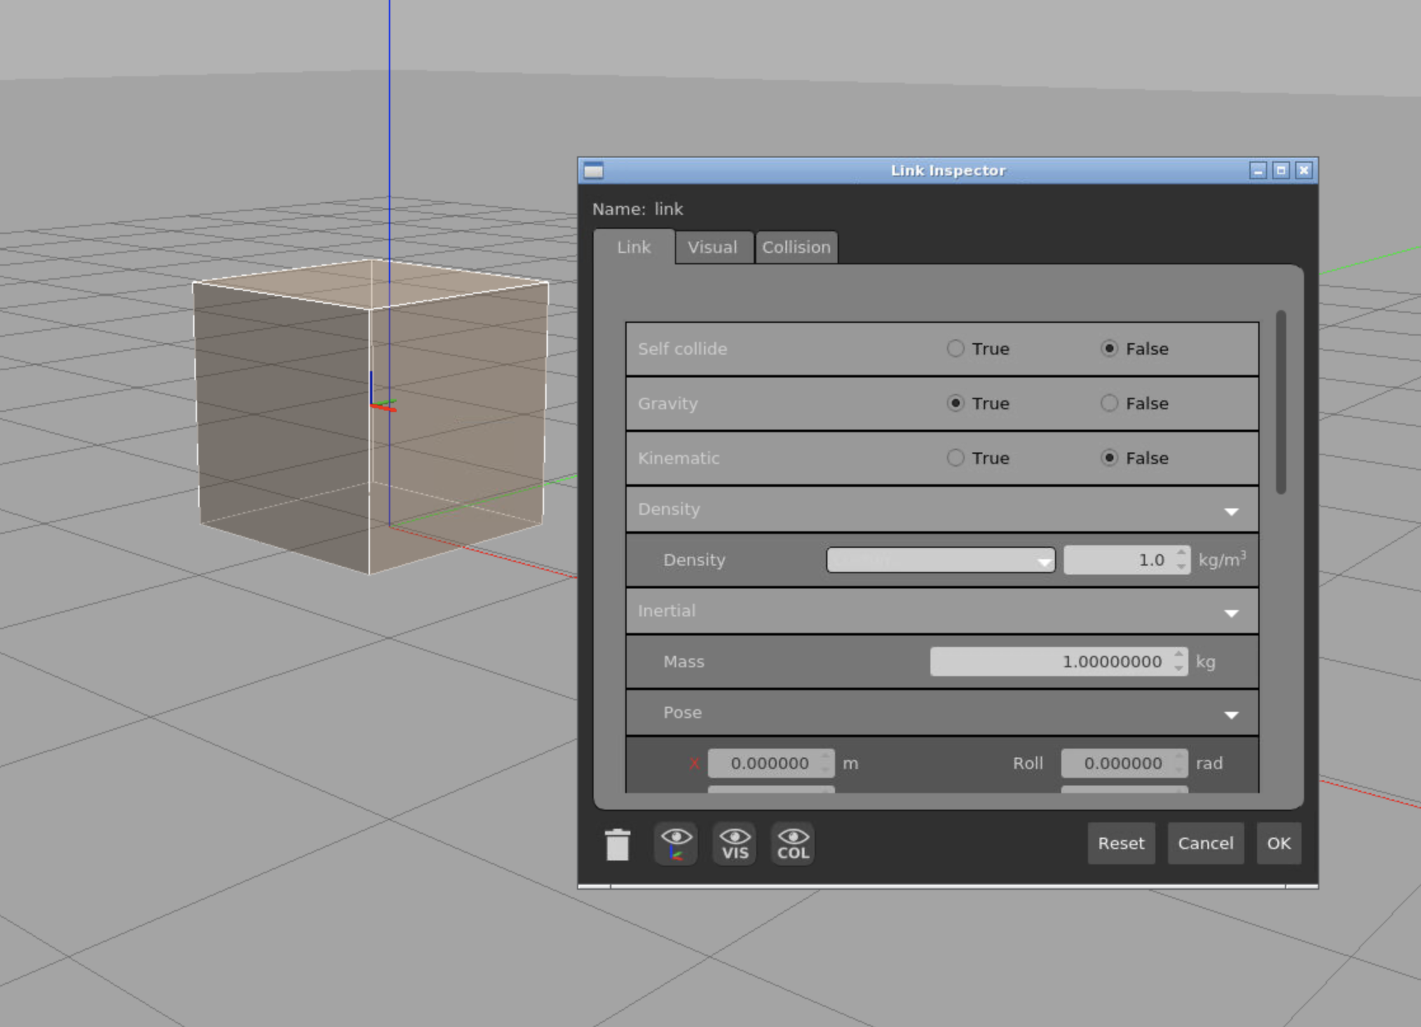Switch to the Collision tab
The width and height of the screenshot is (1421, 1027).
[x=796, y=247]
